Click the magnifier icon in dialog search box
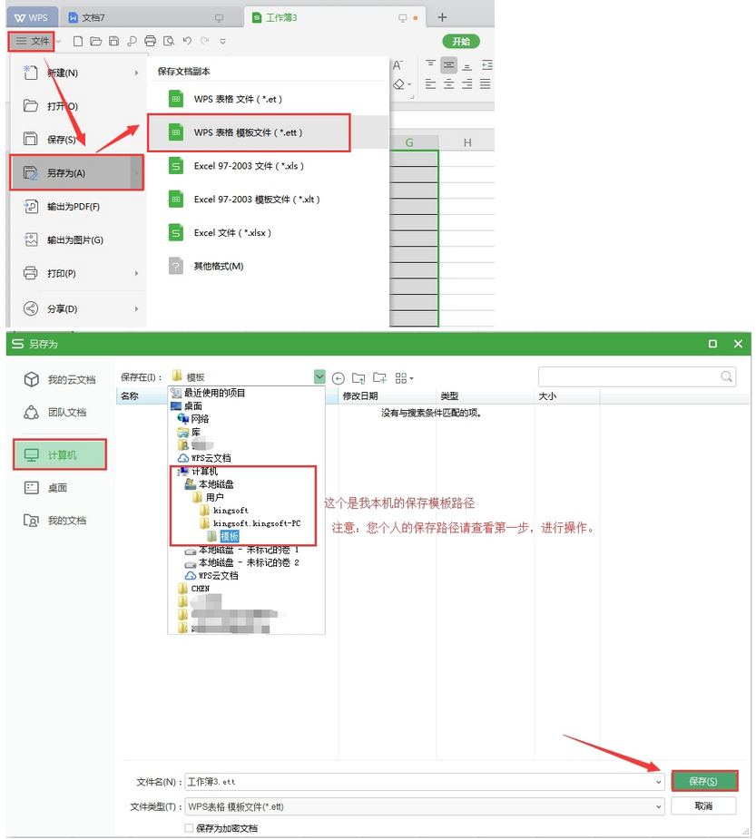The width and height of the screenshot is (756, 839). click(x=727, y=376)
